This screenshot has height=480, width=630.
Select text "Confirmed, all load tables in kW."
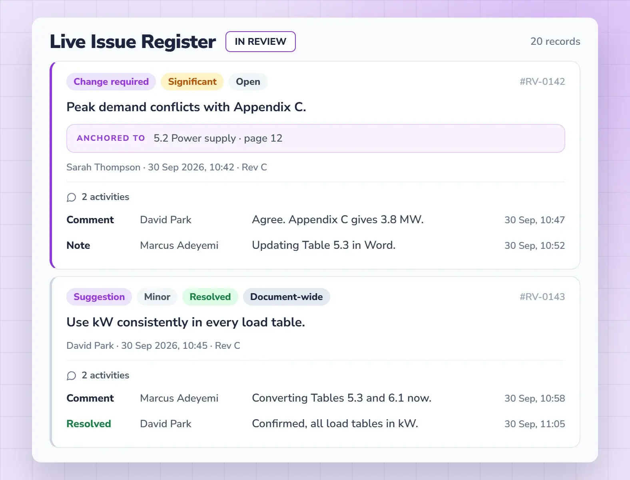[335, 424]
